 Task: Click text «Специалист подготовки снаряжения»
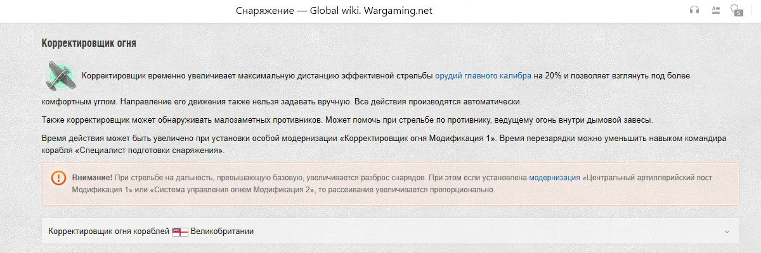150,151
